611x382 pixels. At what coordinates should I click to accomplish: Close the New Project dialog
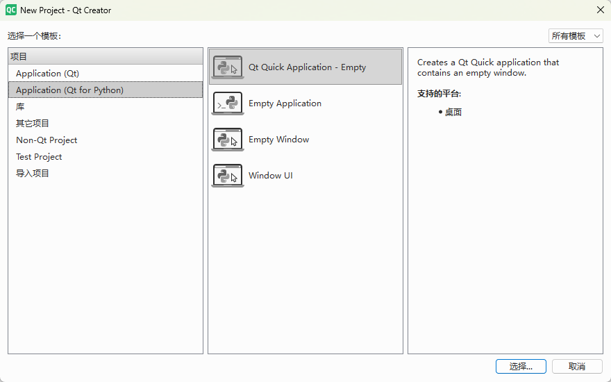601,10
